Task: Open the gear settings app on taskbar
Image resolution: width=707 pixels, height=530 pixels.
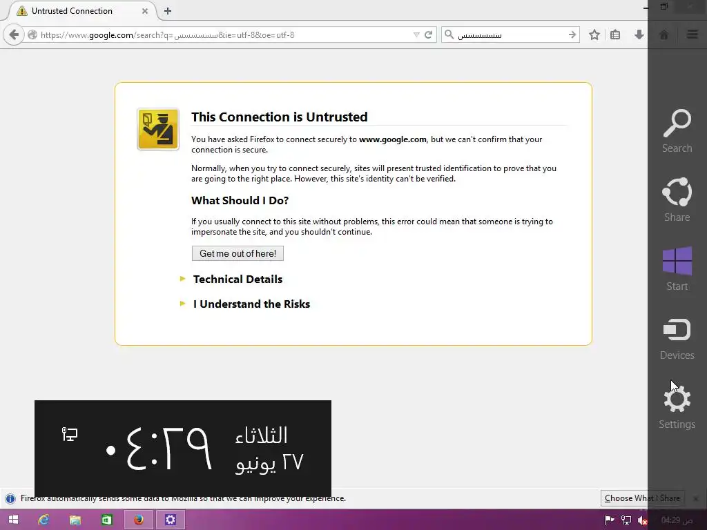Action: [x=171, y=520]
